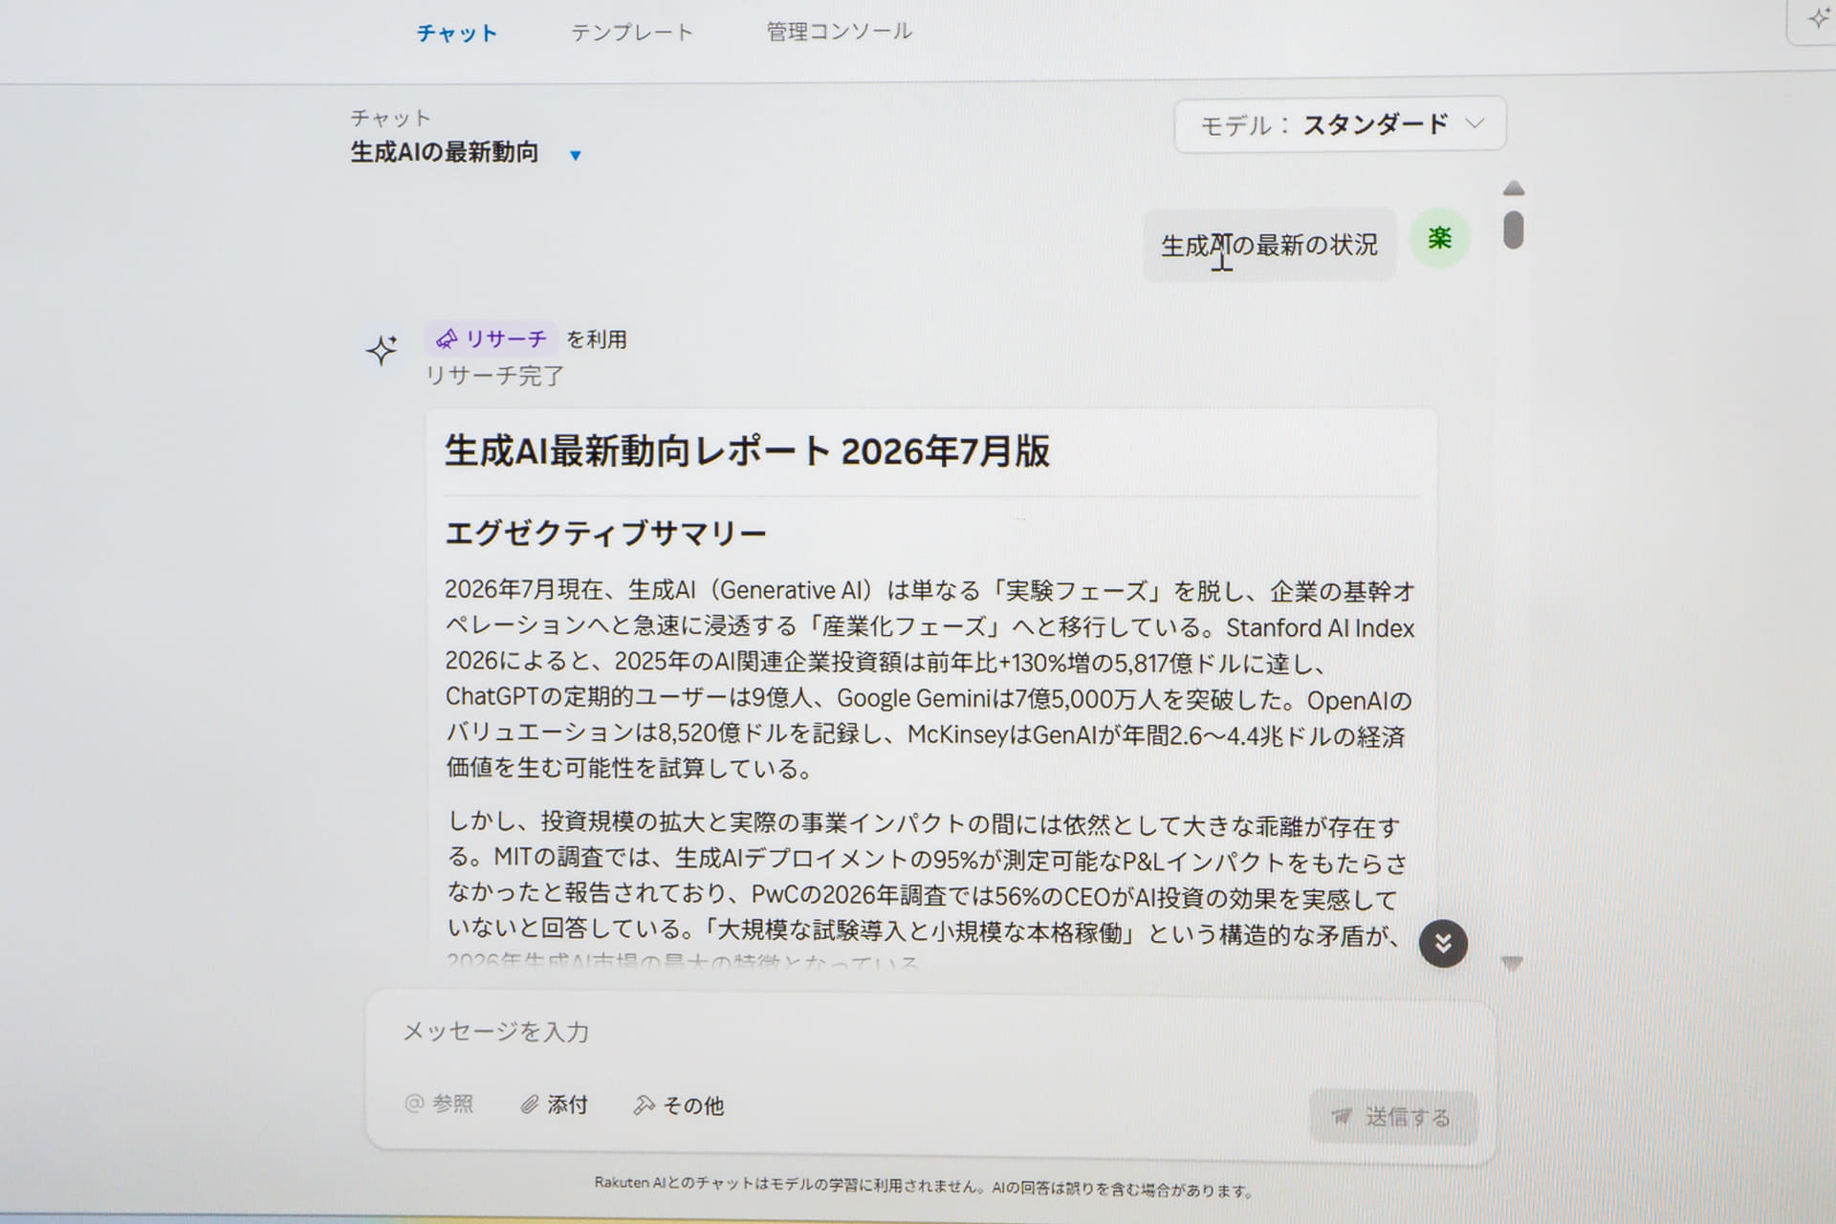This screenshot has width=1836, height=1224.
Task: Click the @ 参照 button
Action: pyautogui.click(x=439, y=1104)
